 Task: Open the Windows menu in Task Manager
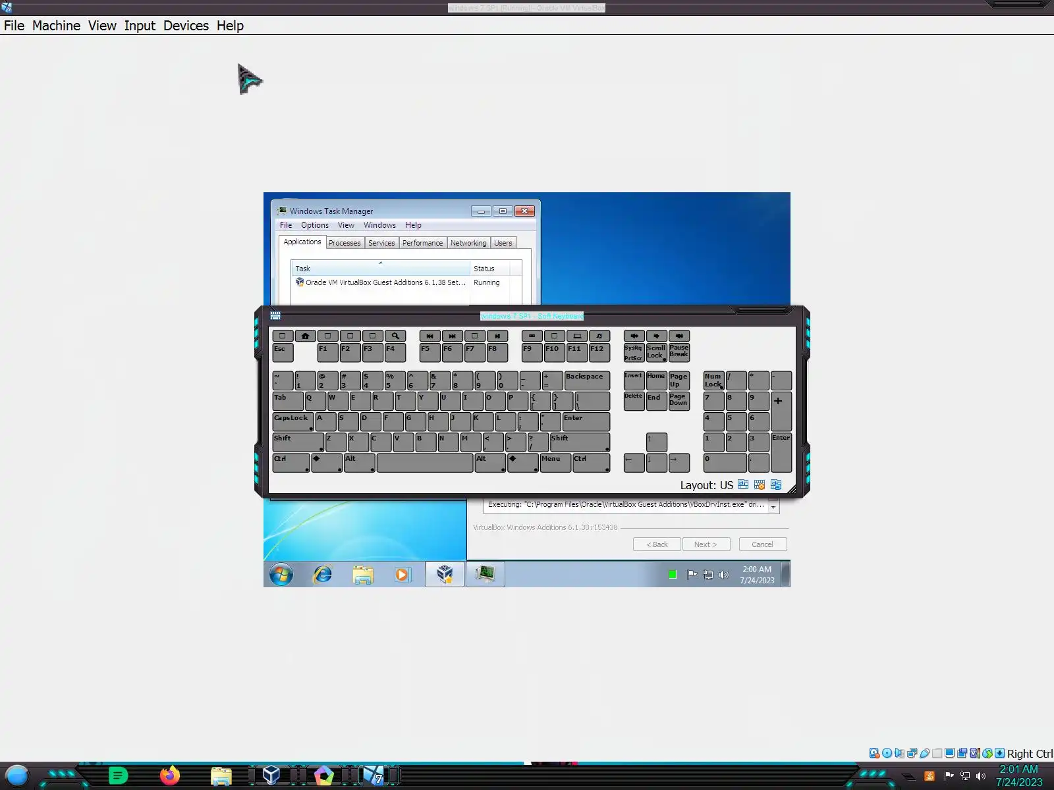pos(380,225)
